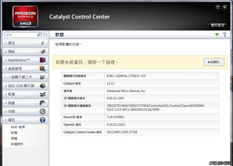Click the 檢視軟體的內容 description text
The width and height of the screenshot is (233, 166).
[68, 44]
